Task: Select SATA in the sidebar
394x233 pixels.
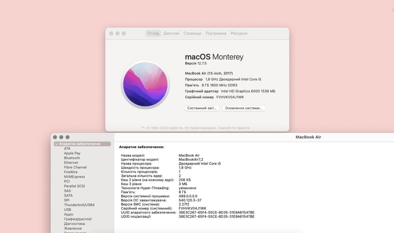Action: 68,195
